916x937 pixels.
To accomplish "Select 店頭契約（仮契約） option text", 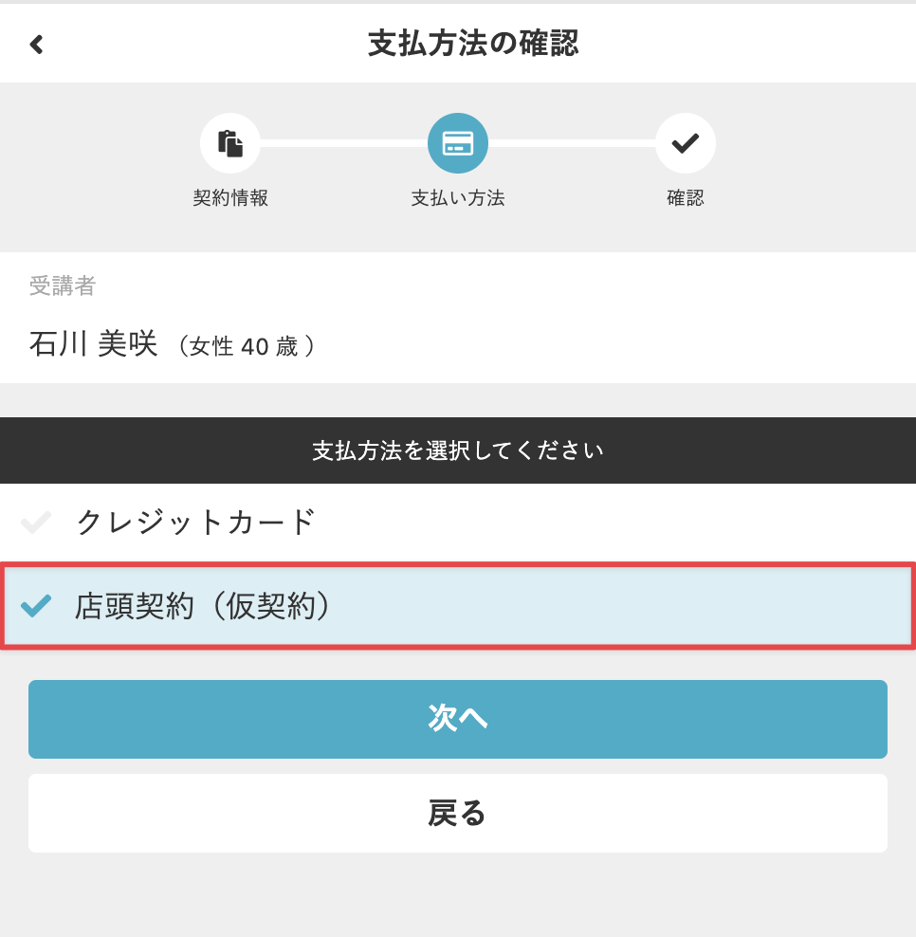I will (x=204, y=605).
